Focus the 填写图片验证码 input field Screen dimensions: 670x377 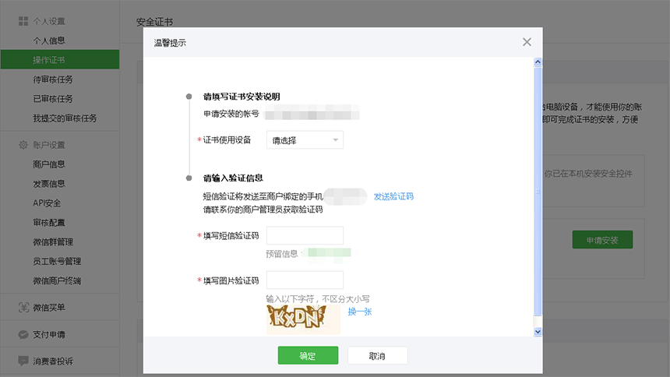(305, 280)
